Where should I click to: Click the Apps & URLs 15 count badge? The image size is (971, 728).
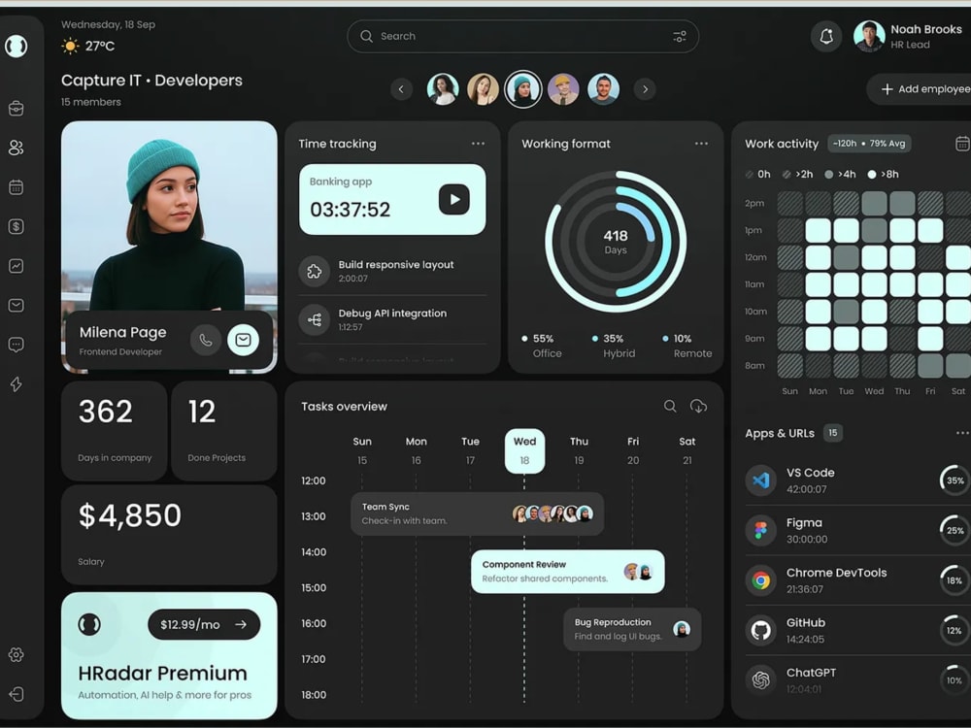point(833,433)
